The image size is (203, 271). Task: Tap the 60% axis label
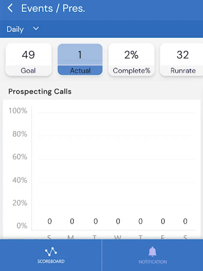[x=20, y=157]
